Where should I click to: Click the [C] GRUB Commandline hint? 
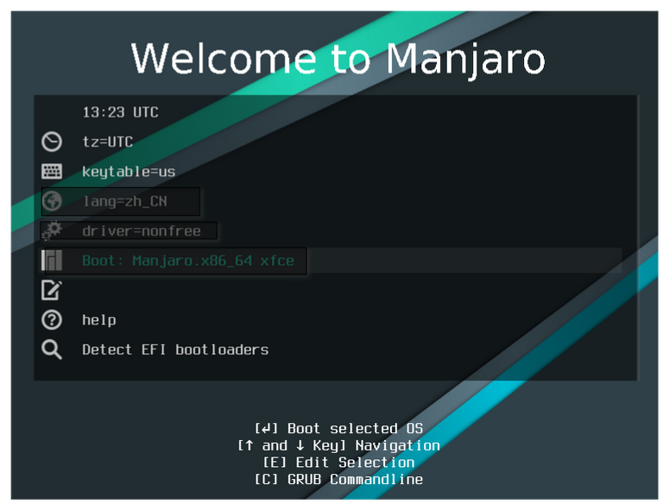(338, 479)
